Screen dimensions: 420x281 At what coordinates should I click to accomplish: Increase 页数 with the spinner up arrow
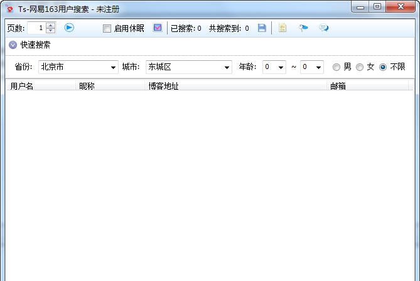click(51, 25)
